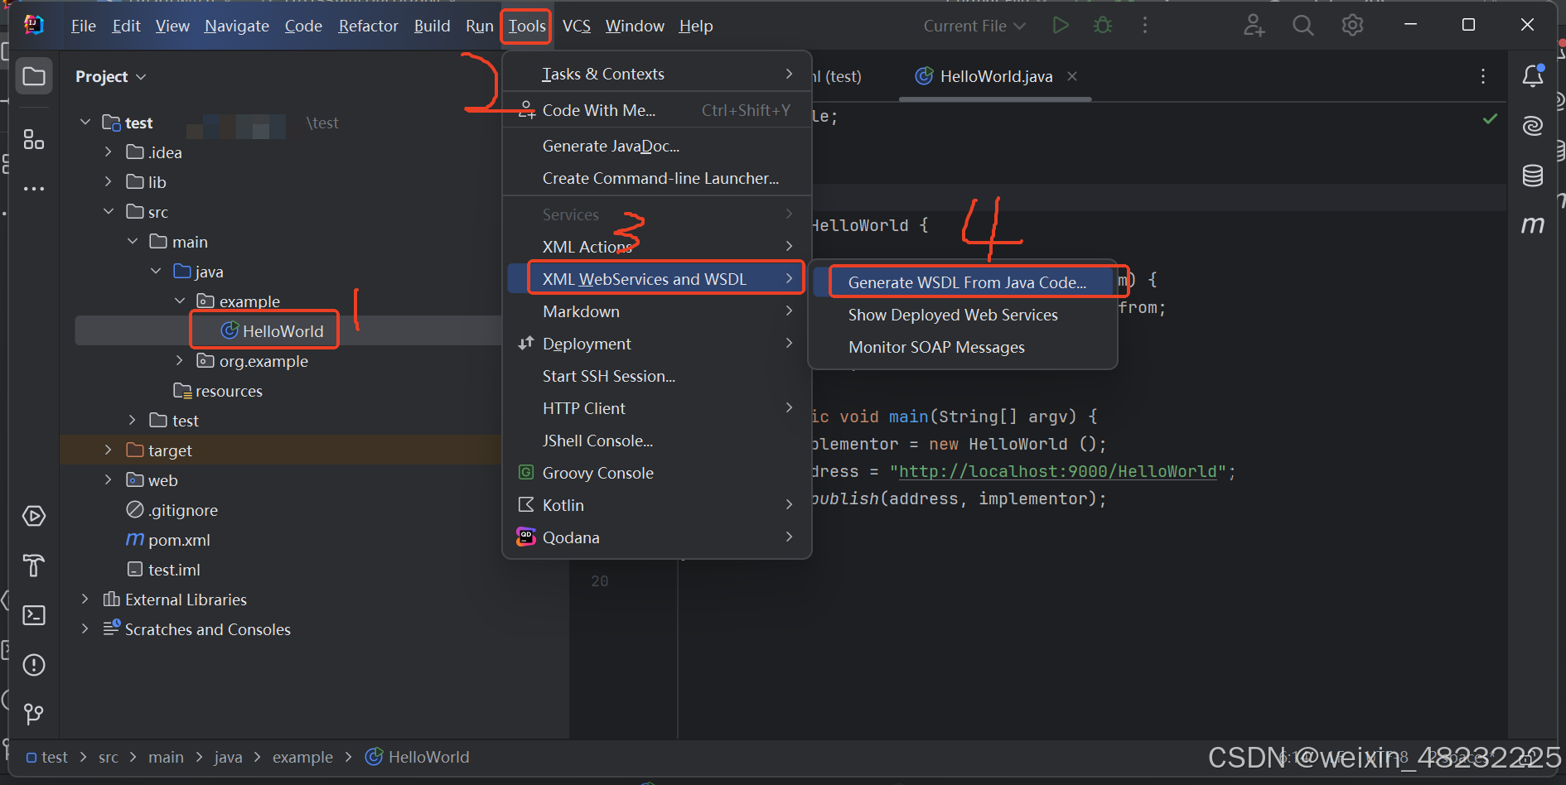Viewport: 1566px width, 785px height.
Task: Run the current file with play button
Action: coord(1060,26)
